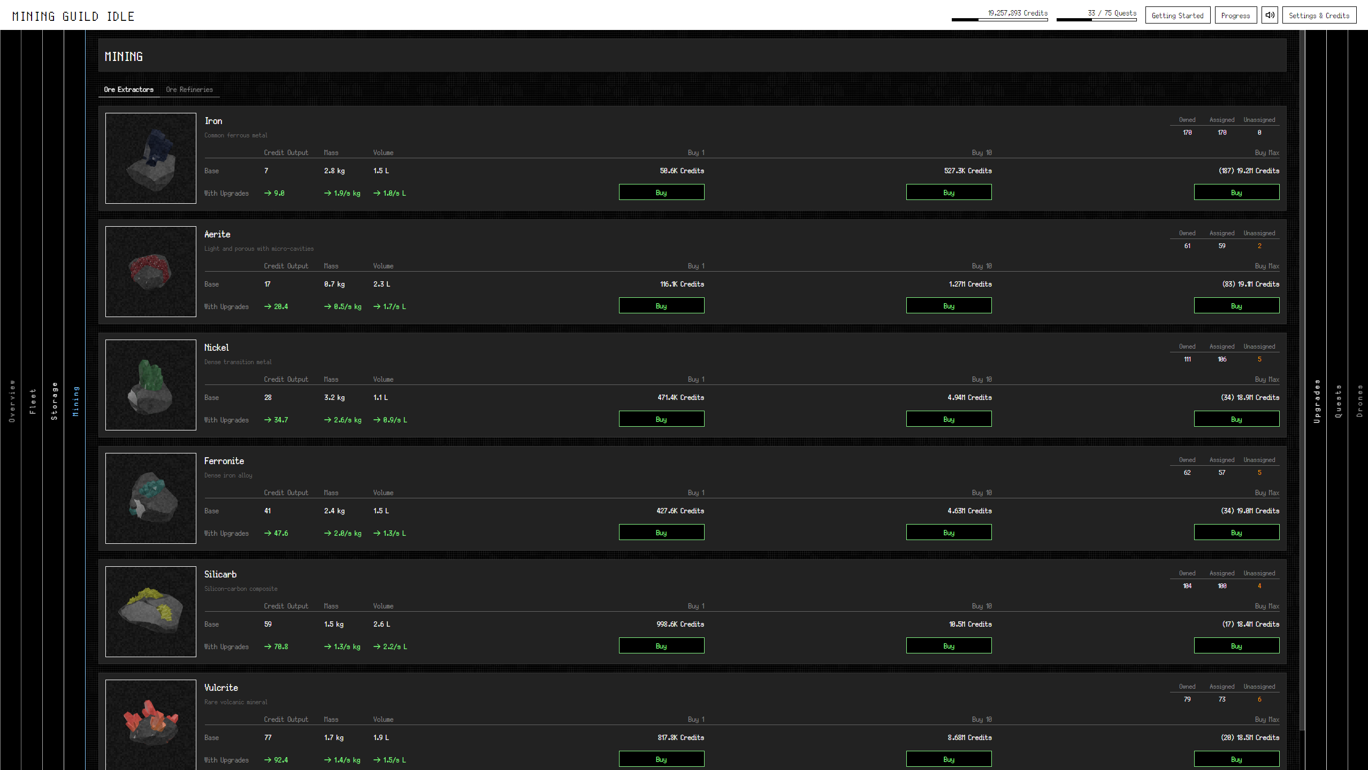Buy 10 Nickel extractors
This screenshot has width=1368, height=770.
pyautogui.click(x=949, y=419)
